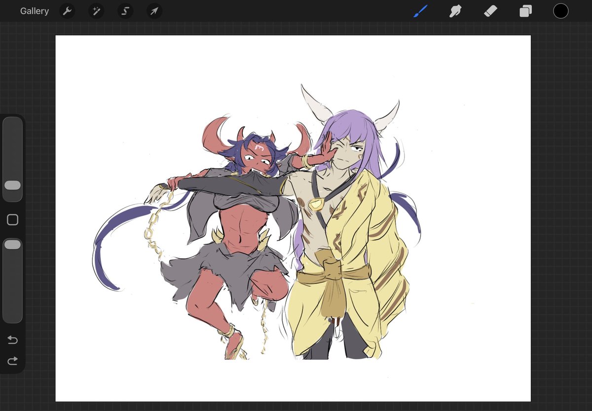The height and width of the screenshot is (411, 592).
Task: Undo the last stroke
Action: pyautogui.click(x=12, y=340)
